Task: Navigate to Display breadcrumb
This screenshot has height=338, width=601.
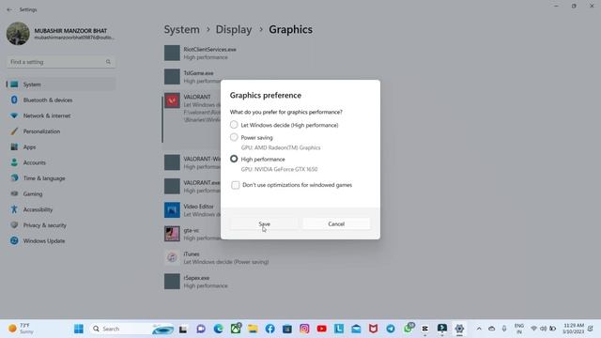Action: [234, 29]
